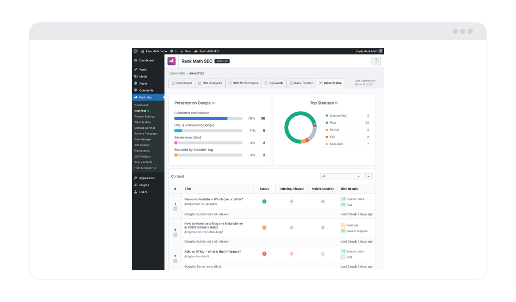Open Analytics submenu item
This screenshot has width=516, height=302.
tap(140, 111)
